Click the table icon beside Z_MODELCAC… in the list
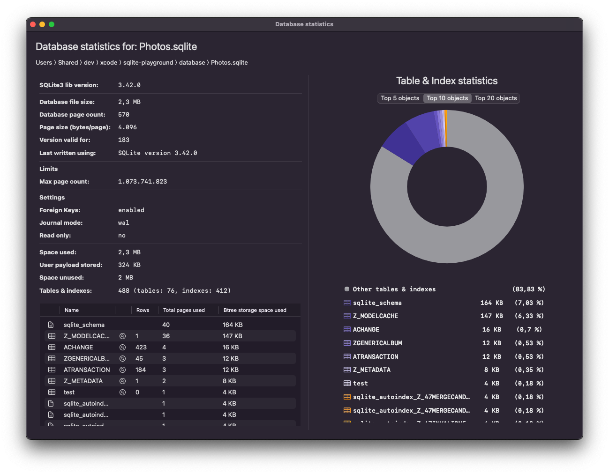The width and height of the screenshot is (609, 474). point(52,336)
